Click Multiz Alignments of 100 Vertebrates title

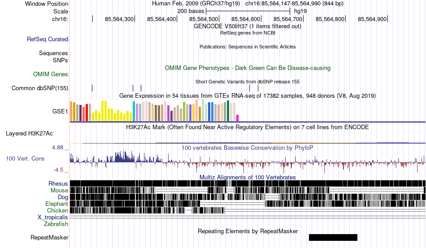tap(248, 178)
